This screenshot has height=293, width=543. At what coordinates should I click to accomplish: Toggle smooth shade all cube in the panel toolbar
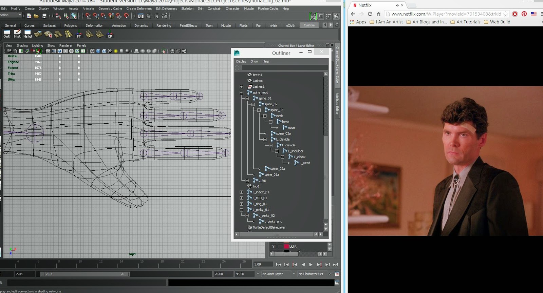tap(98, 51)
